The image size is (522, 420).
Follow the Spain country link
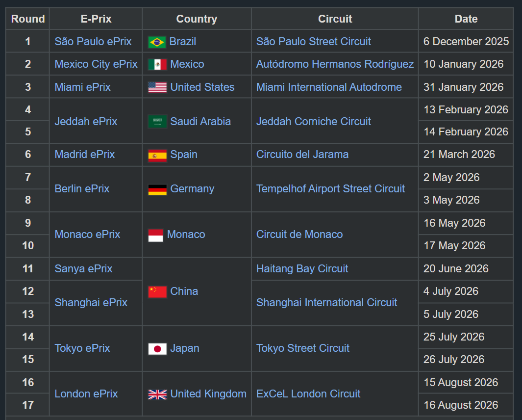click(184, 155)
